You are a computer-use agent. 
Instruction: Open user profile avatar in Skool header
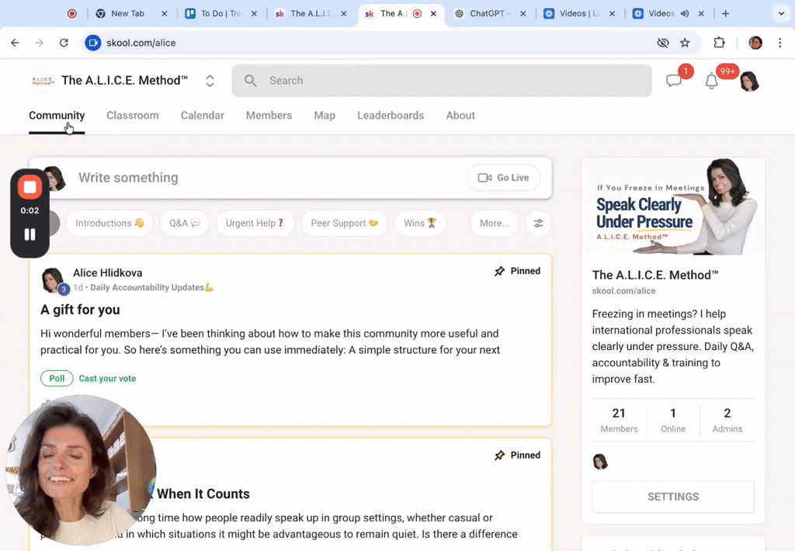tap(749, 81)
